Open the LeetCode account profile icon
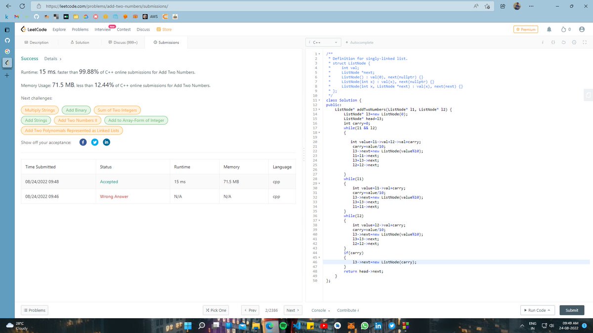Screen dimensions: 593x333 click(581, 30)
